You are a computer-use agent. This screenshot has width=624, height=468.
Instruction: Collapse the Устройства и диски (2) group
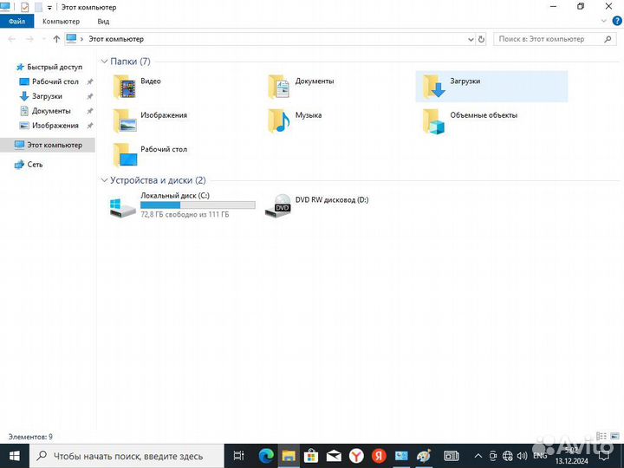point(104,180)
